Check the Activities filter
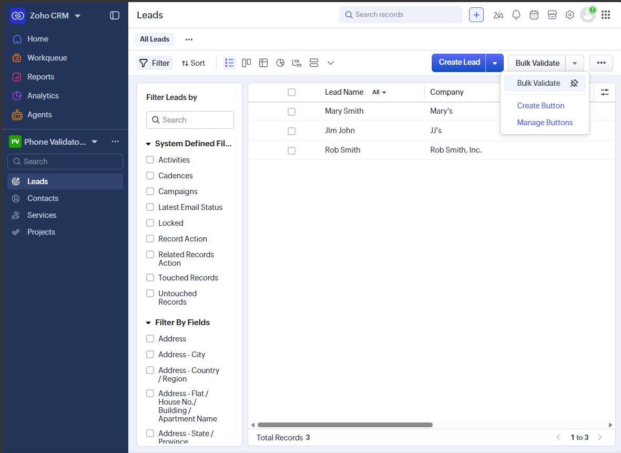The width and height of the screenshot is (621, 453). coord(150,160)
